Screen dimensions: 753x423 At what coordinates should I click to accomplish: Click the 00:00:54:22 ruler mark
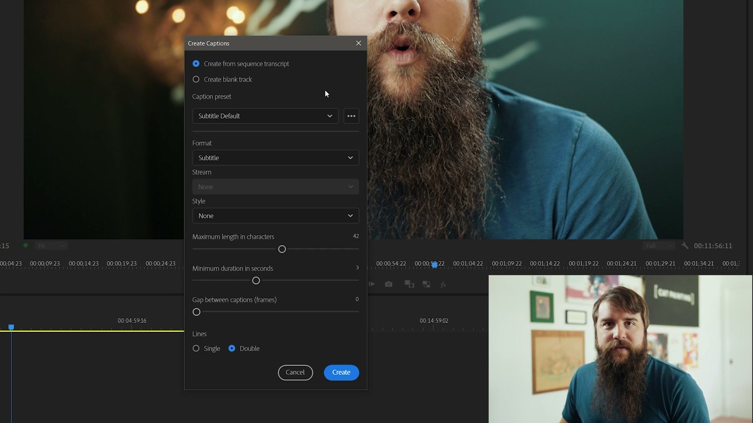(391, 264)
